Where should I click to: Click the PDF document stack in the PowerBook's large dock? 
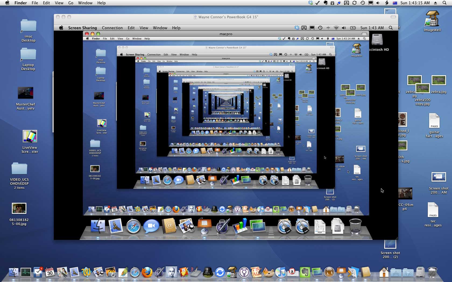click(x=320, y=226)
